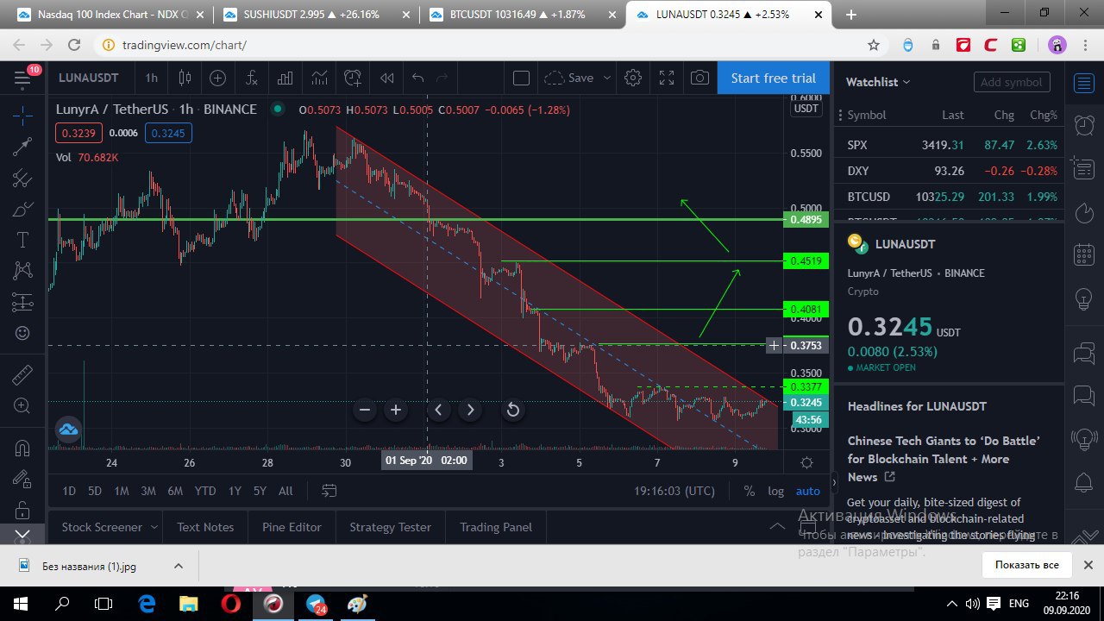
Task: Take a chart snapshot with camera icon
Action: pyautogui.click(x=699, y=78)
